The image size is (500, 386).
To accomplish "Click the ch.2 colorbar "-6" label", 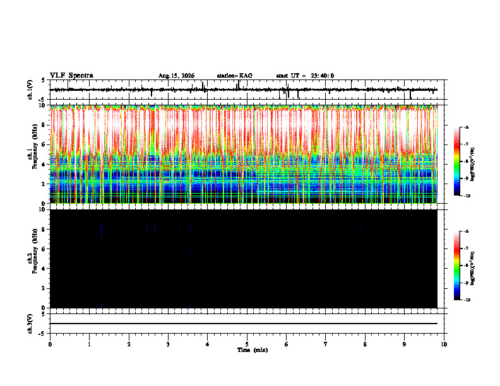I will click(466, 231).
